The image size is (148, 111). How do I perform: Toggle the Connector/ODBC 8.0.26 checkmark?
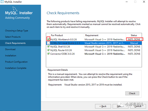point(48,54)
